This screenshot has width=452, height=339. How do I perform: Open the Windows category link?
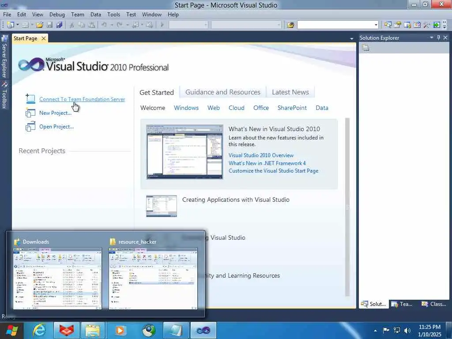tap(186, 108)
